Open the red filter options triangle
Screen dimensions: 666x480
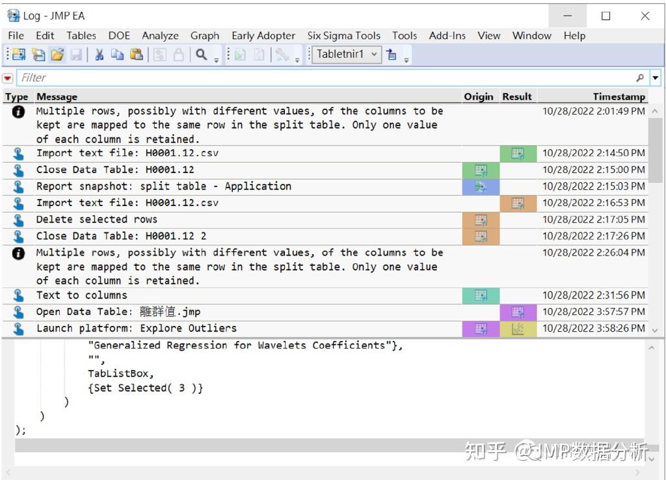pyautogui.click(x=7, y=77)
